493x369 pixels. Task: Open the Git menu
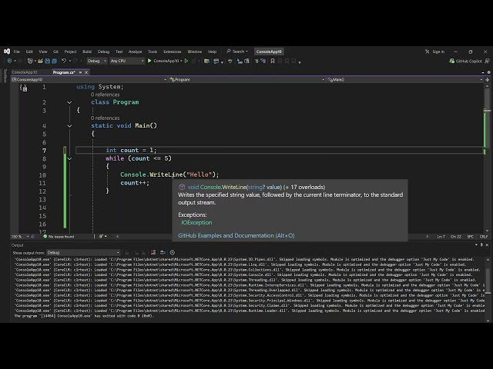pyautogui.click(x=55, y=52)
